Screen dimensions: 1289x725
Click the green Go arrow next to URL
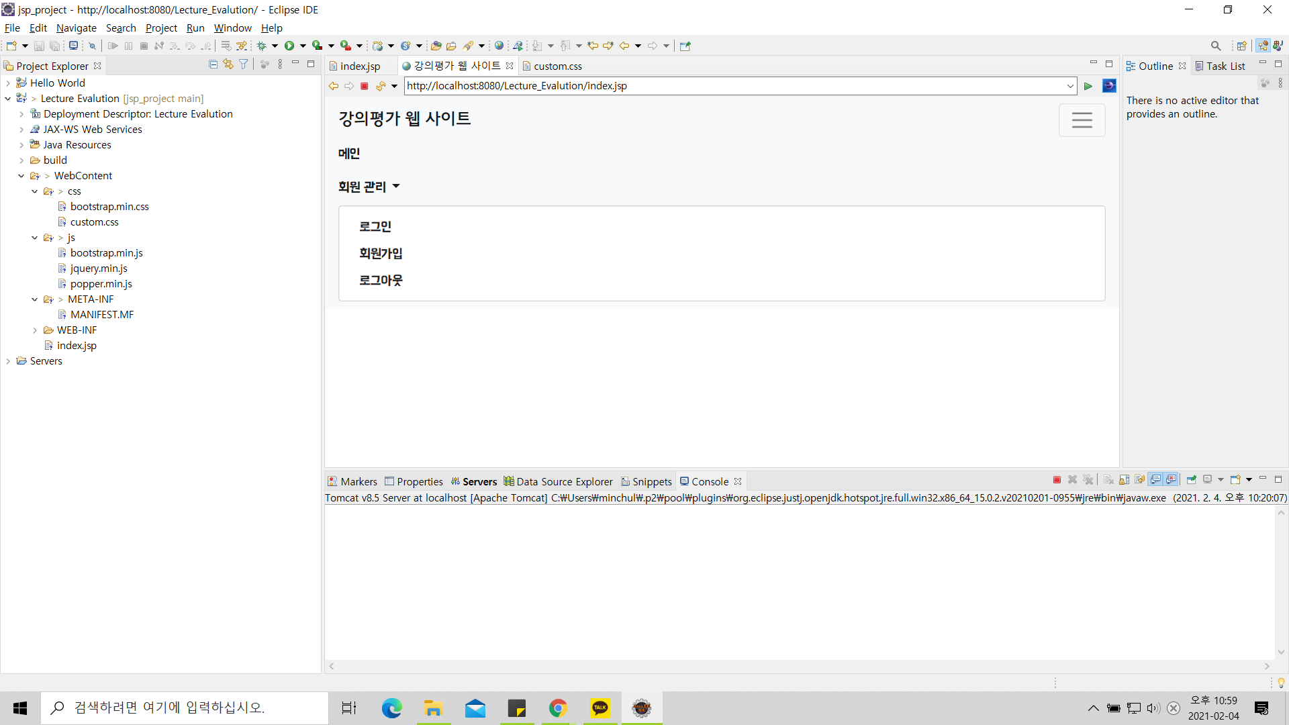pos(1088,86)
